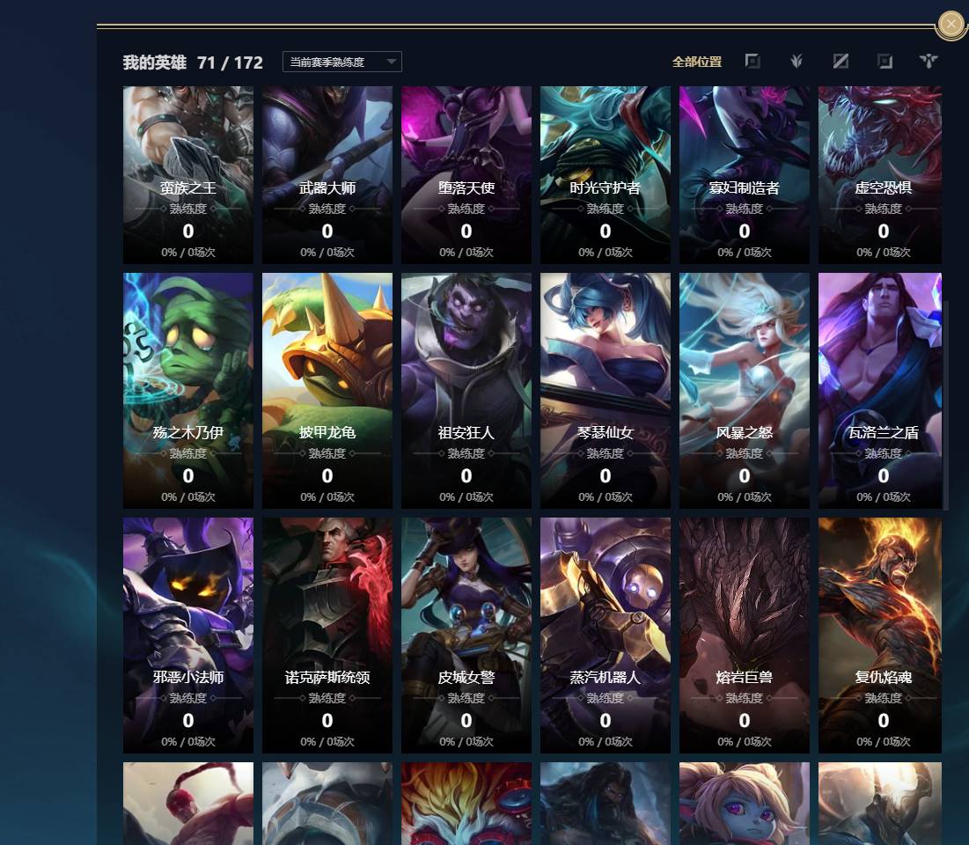This screenshot has width=969, height=845.
Task: Close the champion panel with the gold X
Action: coord(951,25)
